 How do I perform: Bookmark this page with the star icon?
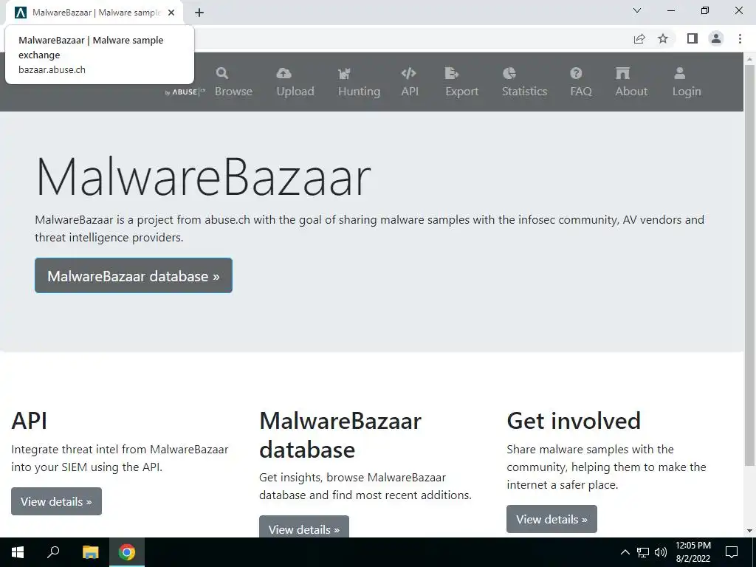pyautogui.click(x=663, y=38)
